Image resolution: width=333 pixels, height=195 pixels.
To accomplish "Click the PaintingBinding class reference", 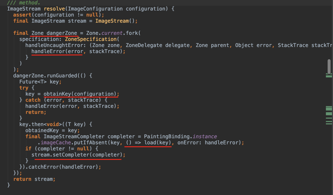I will (166, 136).
